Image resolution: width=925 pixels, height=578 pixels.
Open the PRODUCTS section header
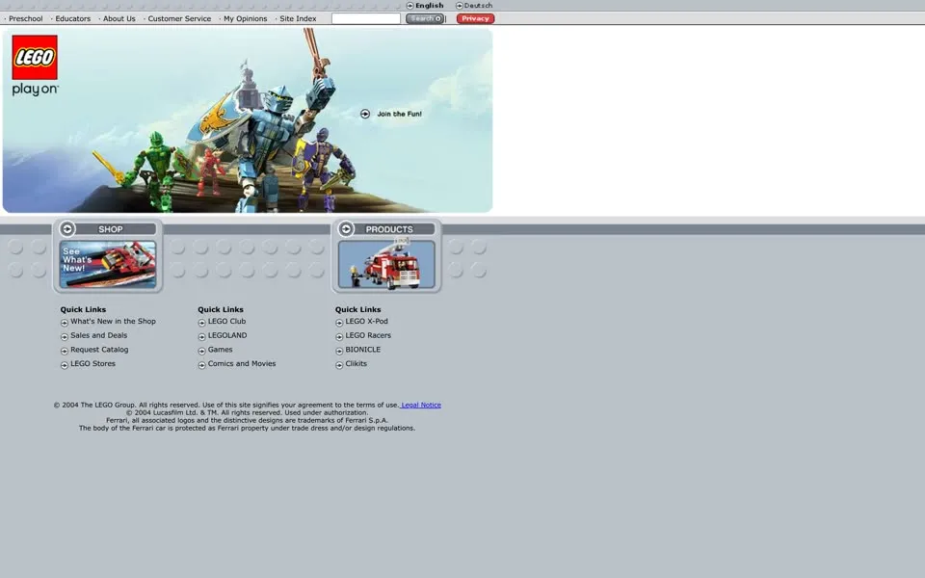pyautogui.click(x=388, y=229)
